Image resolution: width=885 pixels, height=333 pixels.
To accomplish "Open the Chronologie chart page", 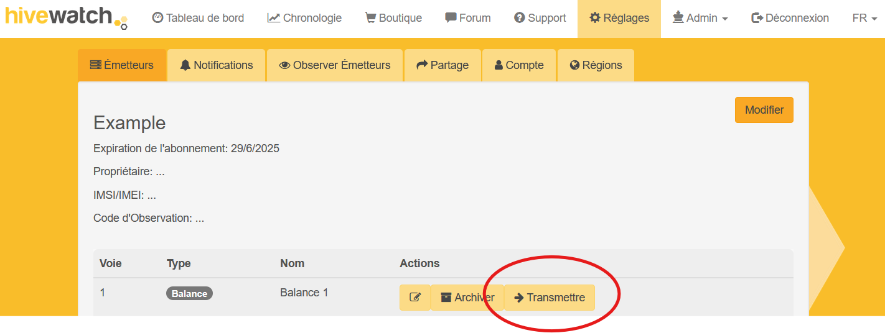I will [304, 18].
